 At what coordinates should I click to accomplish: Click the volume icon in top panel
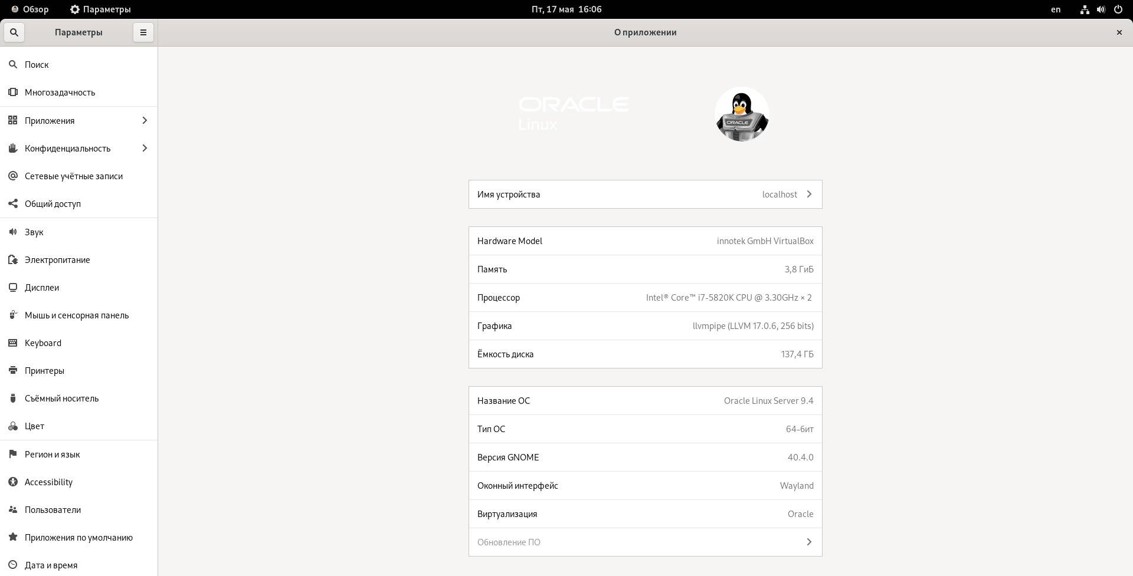coord(1101,9)
